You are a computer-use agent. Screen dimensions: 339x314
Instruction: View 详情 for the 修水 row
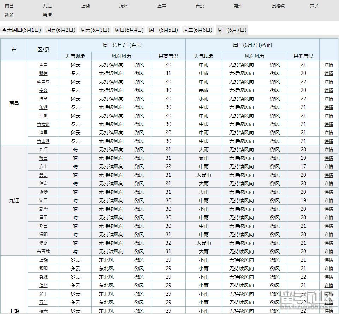(x=328, y=243)
